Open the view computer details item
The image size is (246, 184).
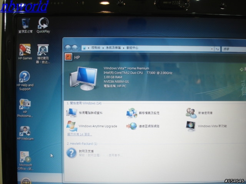point(85,113)
